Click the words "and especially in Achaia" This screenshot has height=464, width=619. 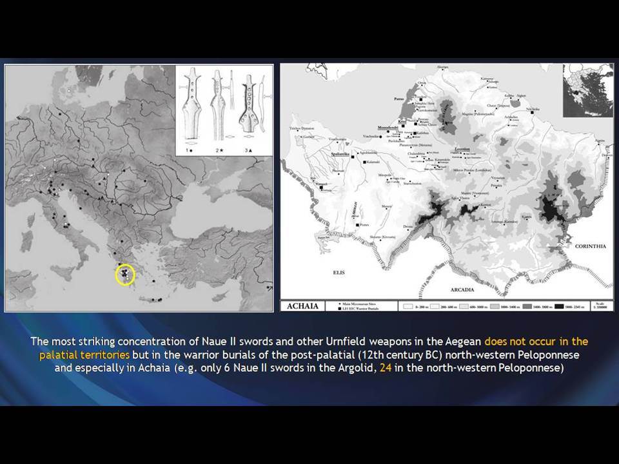point(112,368)
